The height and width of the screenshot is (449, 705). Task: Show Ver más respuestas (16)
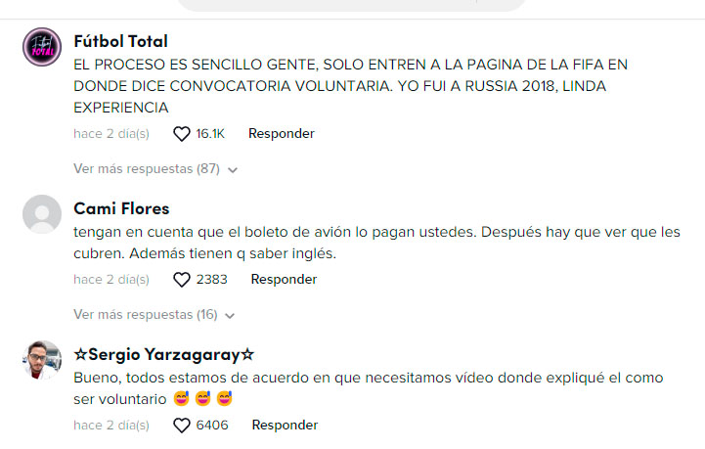146,314
